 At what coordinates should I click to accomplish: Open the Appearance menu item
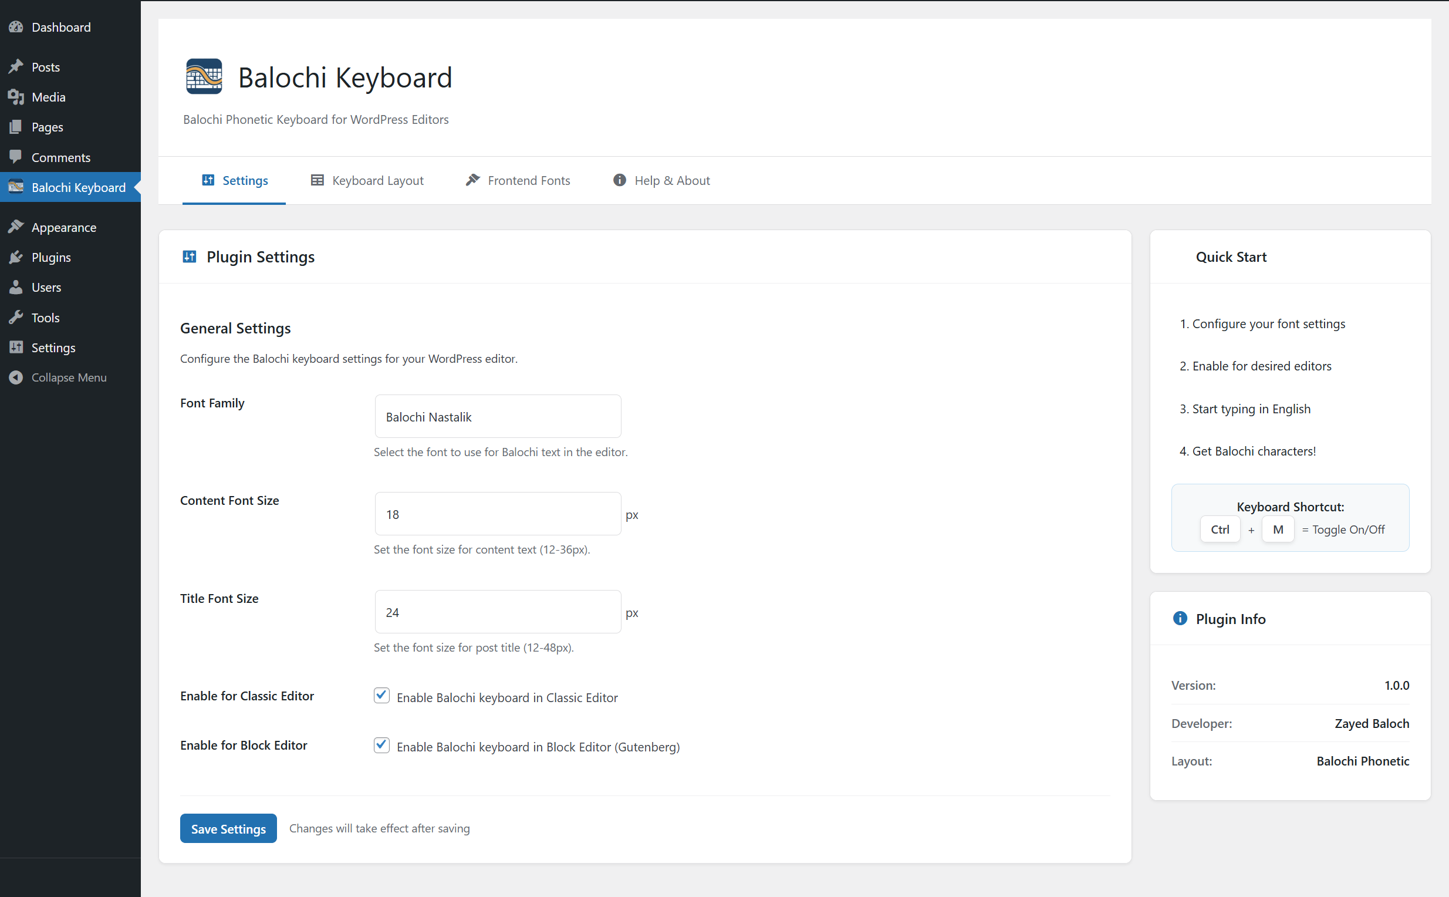(x=70, y=227)
